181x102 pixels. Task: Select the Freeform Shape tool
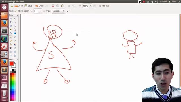[x=15, y=56]
